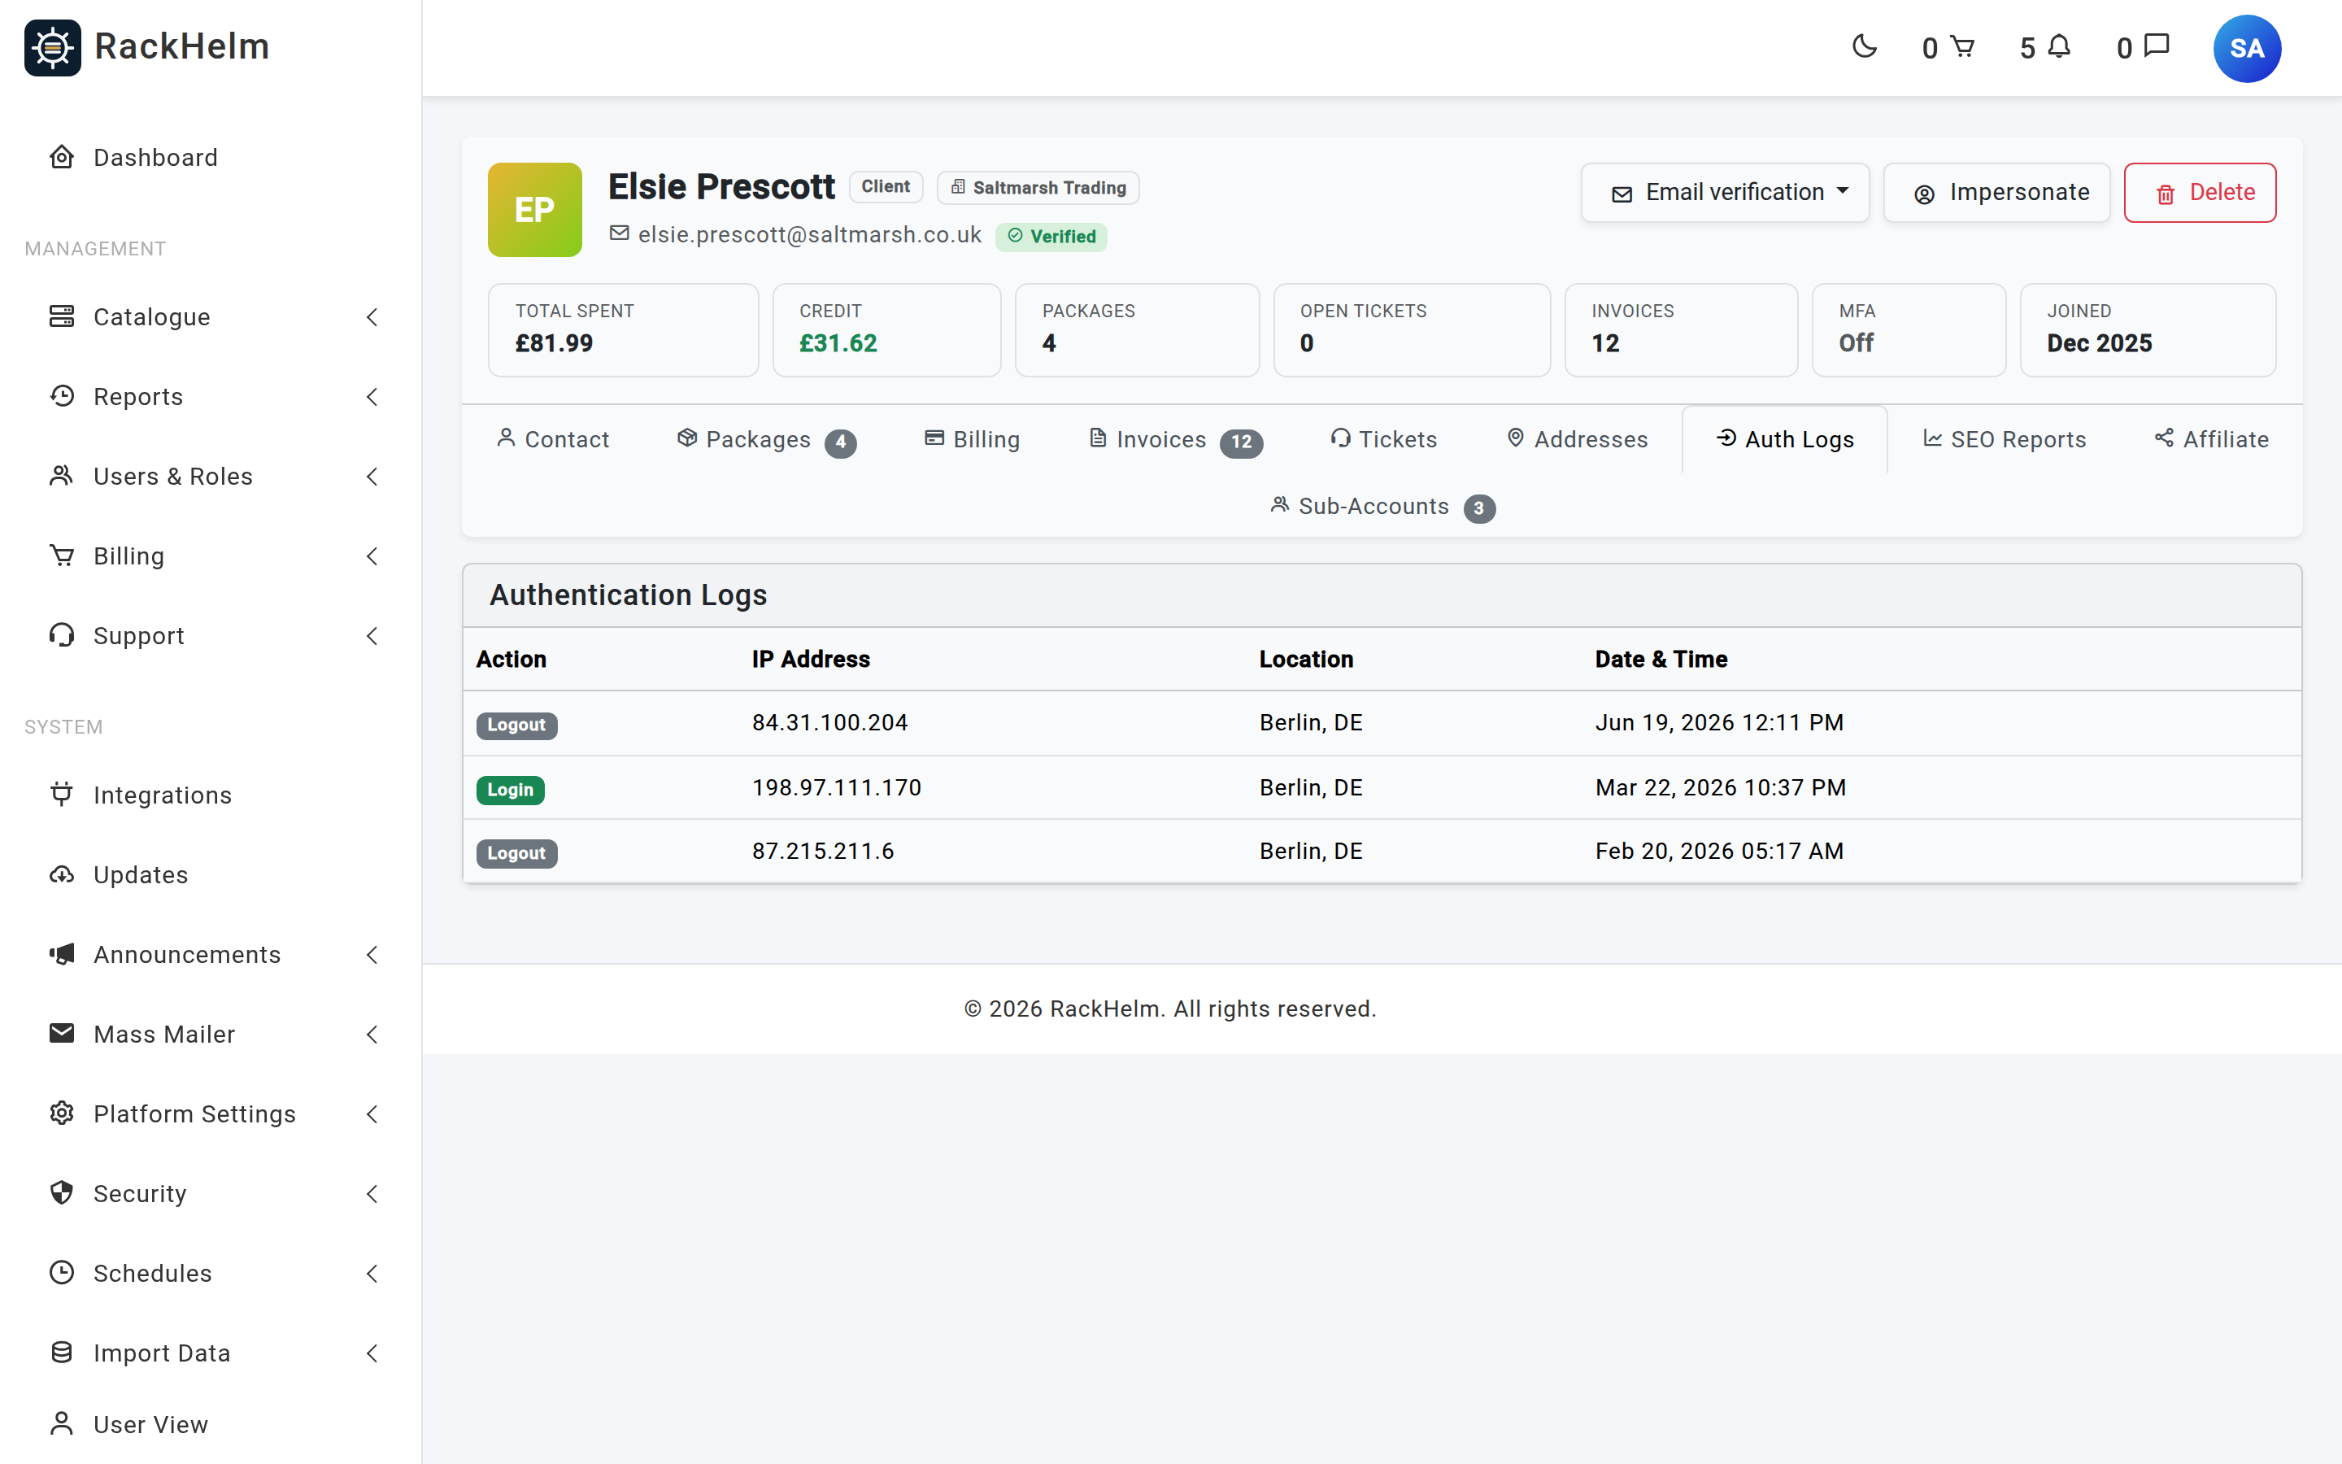Click the EP profile avatar
This screenshot has height=1464, width=2342.
(x=534, y=209)
